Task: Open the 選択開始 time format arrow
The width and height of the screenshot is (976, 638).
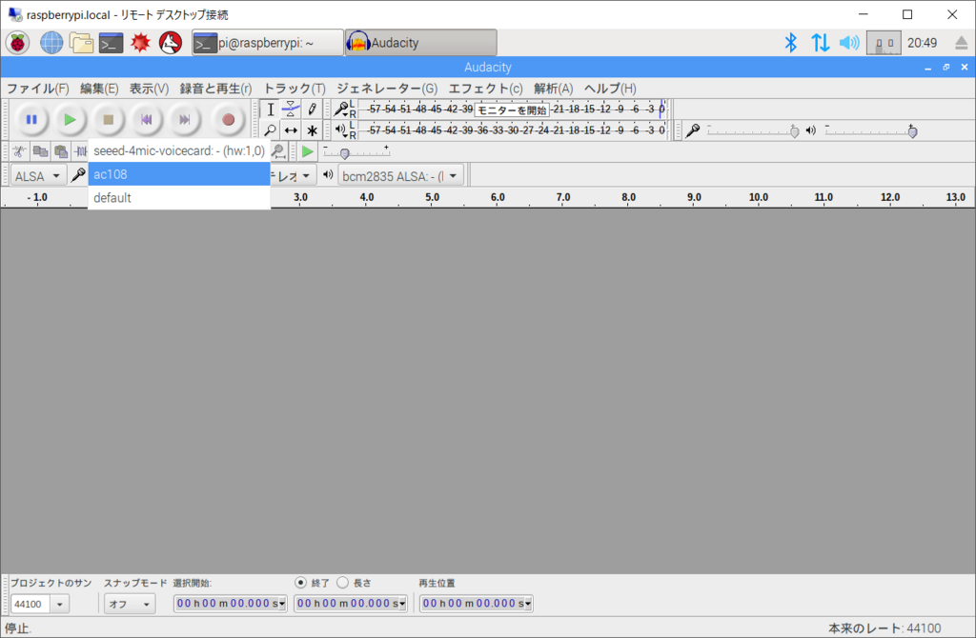Action: (282, 604)
